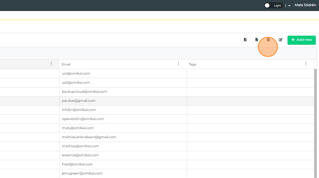319x178 pixels.
Task: Select the mathias.erlandsson@gmail.com row
Action: pyautogui.click(x=89, y=137)
